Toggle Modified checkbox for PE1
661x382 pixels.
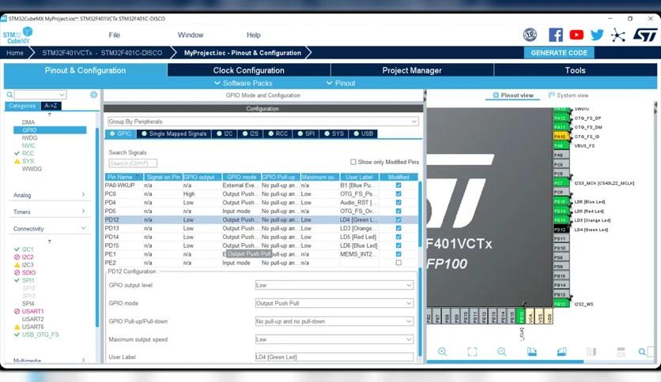point(398,254)
